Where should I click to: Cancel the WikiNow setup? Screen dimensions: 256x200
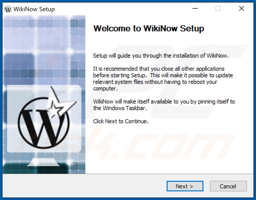click(228, 186)
